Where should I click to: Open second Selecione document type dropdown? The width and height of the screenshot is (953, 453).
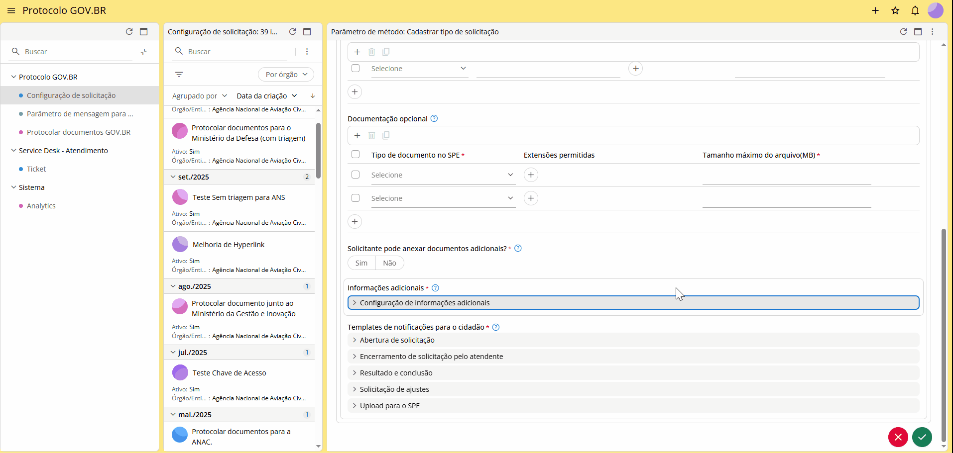click(x=443, y=198)
